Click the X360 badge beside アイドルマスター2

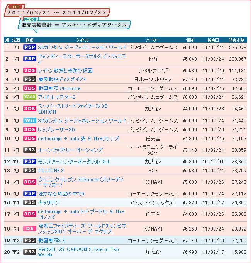coord(30,97)
